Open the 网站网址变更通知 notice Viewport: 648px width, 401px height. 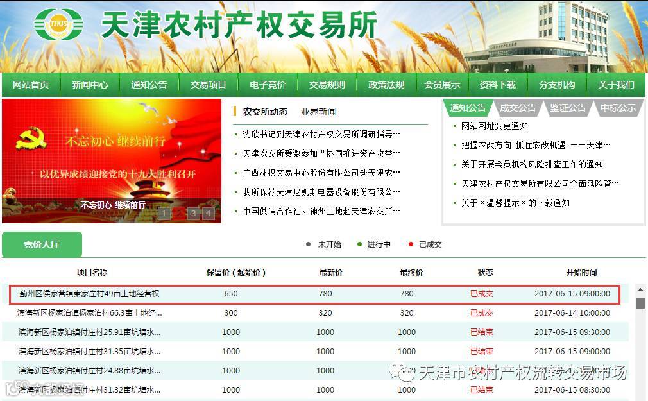(494, 126)
